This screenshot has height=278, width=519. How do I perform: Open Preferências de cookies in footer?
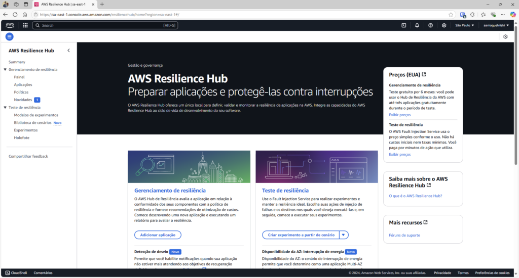(492, 273)
